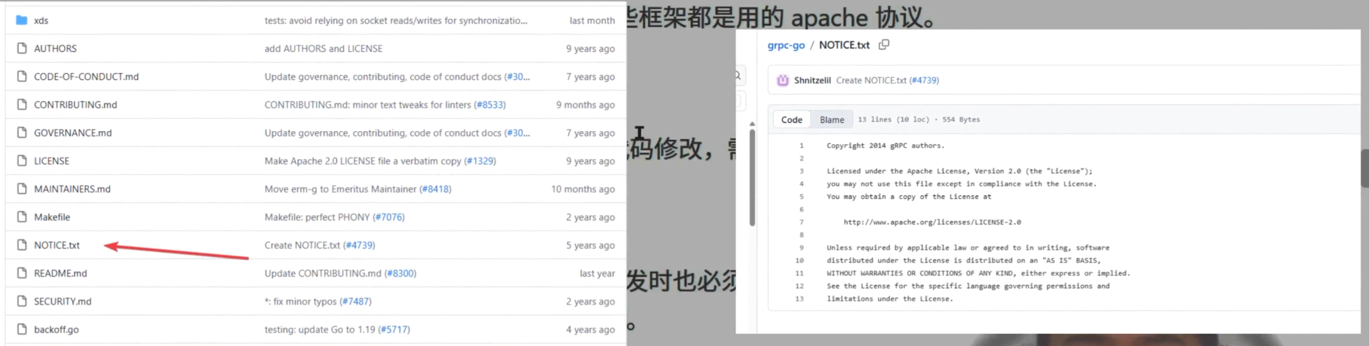
Task: Click 'Make Apache 2.0 LICENSE file' commit message
Action: click(x=364, y=161)
